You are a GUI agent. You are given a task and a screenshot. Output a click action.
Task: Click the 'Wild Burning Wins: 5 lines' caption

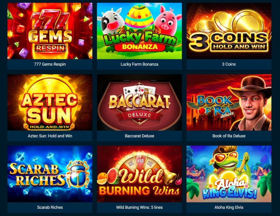(139, 207)
